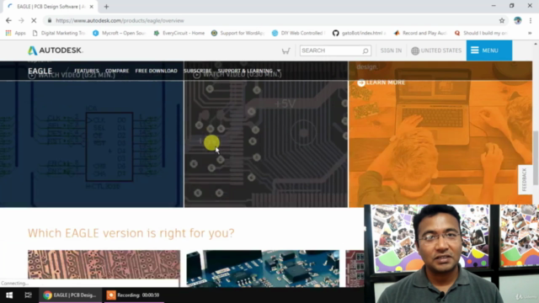Viewport: 539px width, 303px height.
Task: Open the Should I build my own bookmark
Action: point(481,33)
